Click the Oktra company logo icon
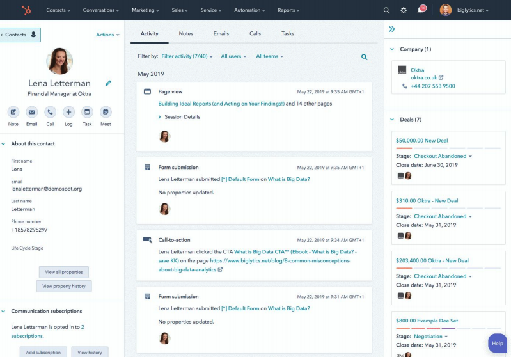The image size is (511, 357). coord(402,70)
